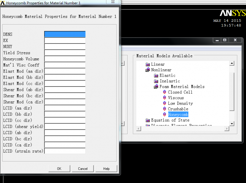Click the Crushable model icon
The image size is (246, 183).
coord(165,109)
